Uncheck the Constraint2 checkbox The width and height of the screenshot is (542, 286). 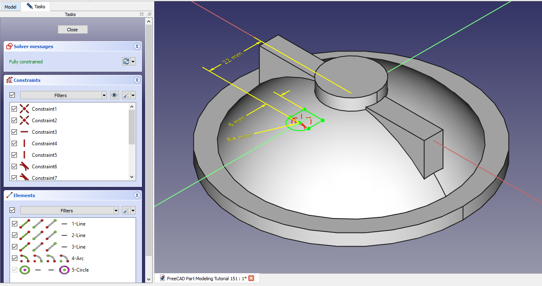14,121
